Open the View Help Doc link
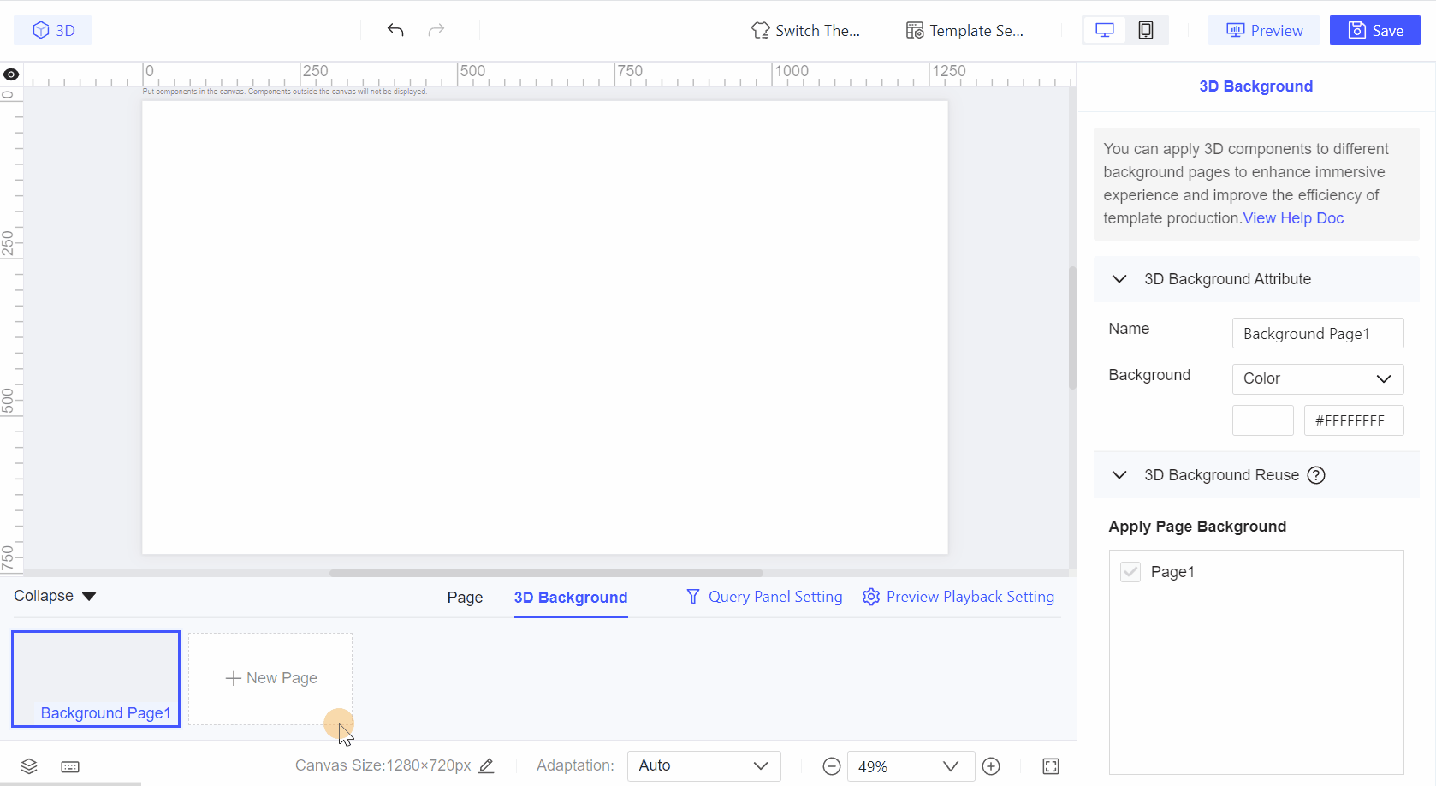Screen dimensions: 1436x786 (x=1293, y=217)
